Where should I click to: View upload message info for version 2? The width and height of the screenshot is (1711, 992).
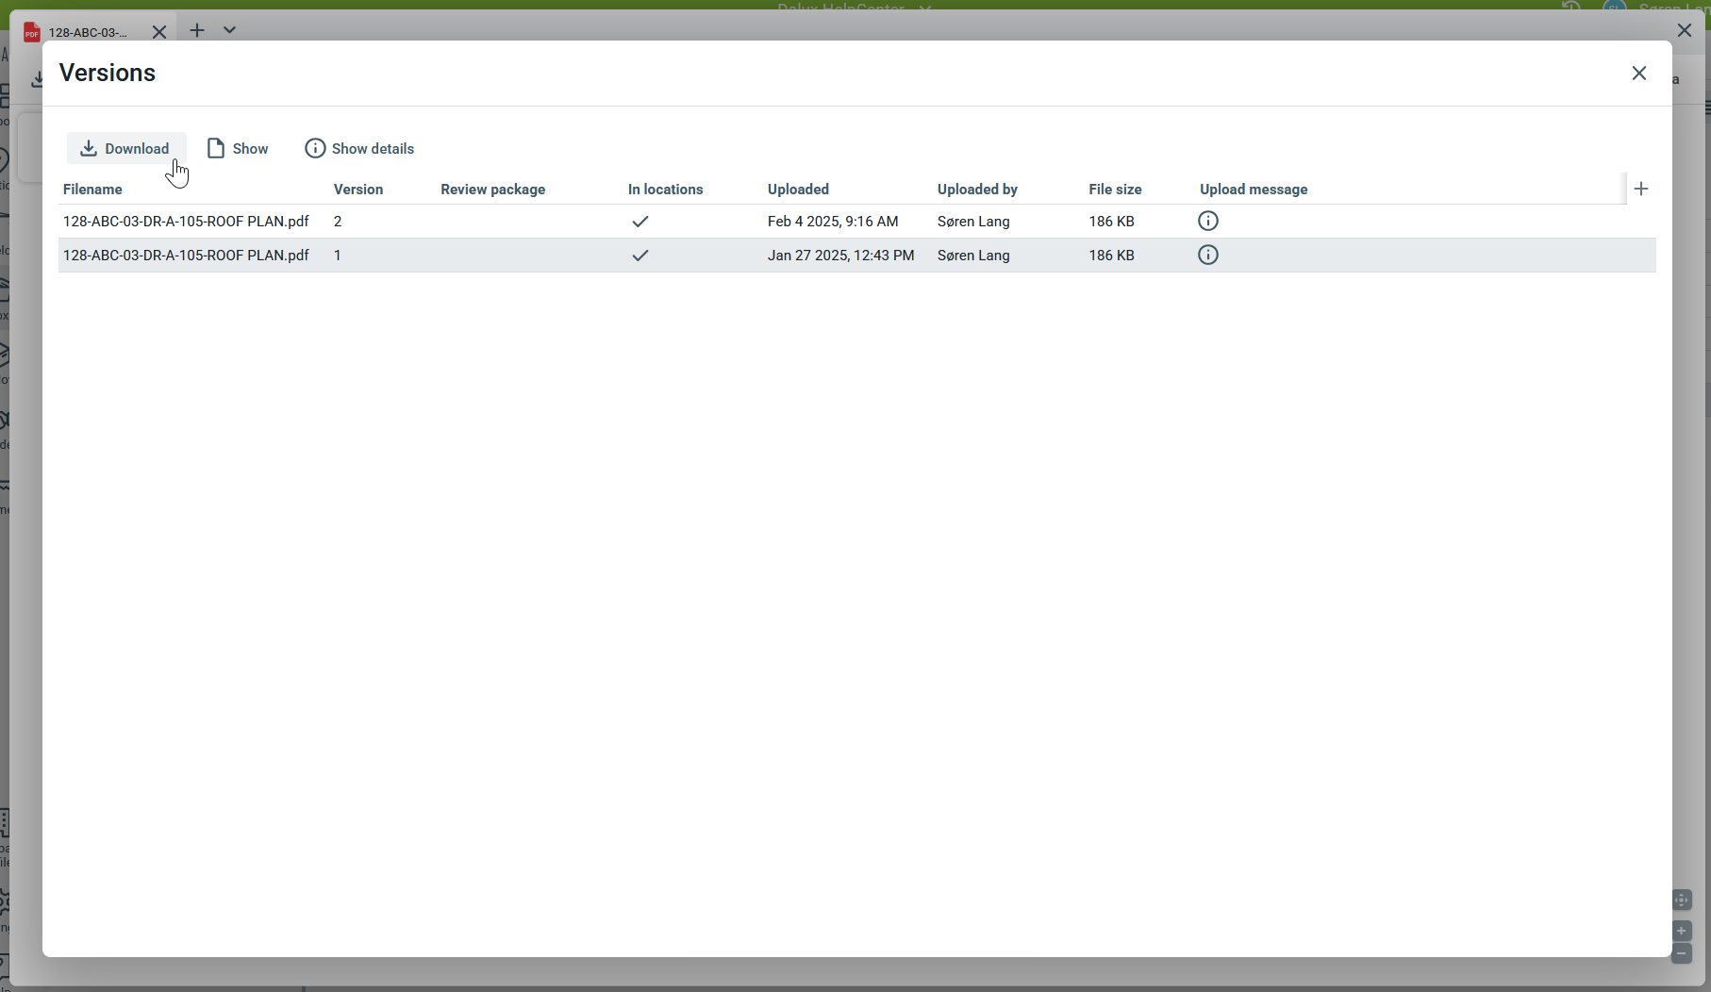pos(1207,221)
